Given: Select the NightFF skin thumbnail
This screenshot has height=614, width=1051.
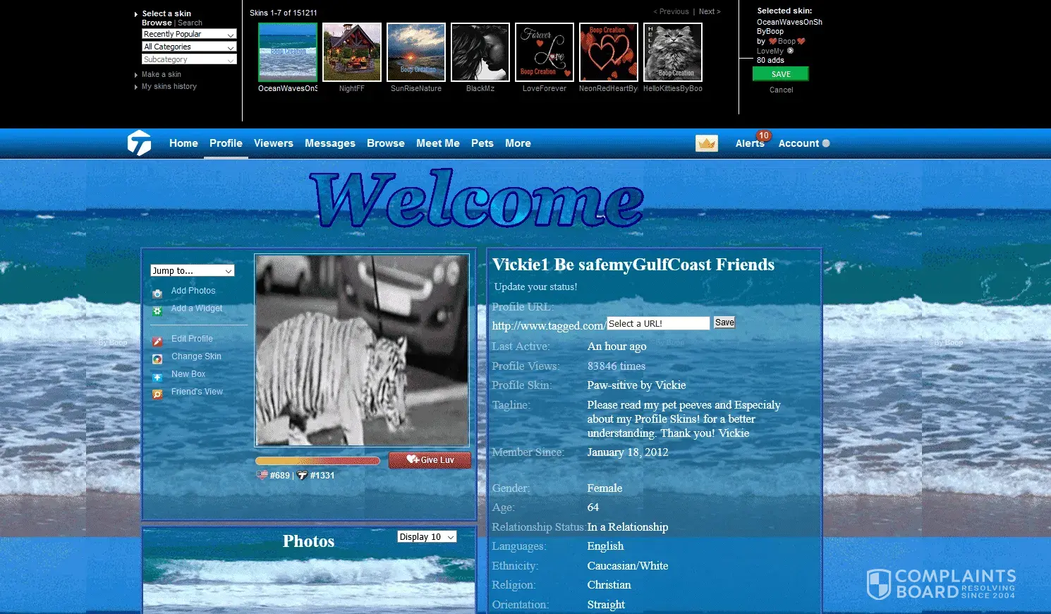Looking at the screenshot, I should point(352,52).
